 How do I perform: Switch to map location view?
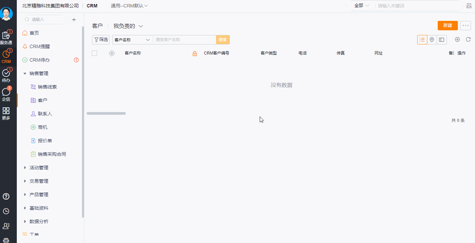pos(432,40)
